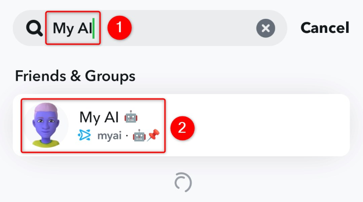Click the blue icon before myai username
The image size is (363, 202).
click(x=85, y=136)
